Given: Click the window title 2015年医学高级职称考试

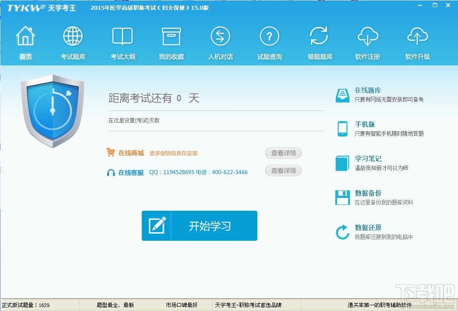Looking at the screenshot, I should [x=150, y=8].
